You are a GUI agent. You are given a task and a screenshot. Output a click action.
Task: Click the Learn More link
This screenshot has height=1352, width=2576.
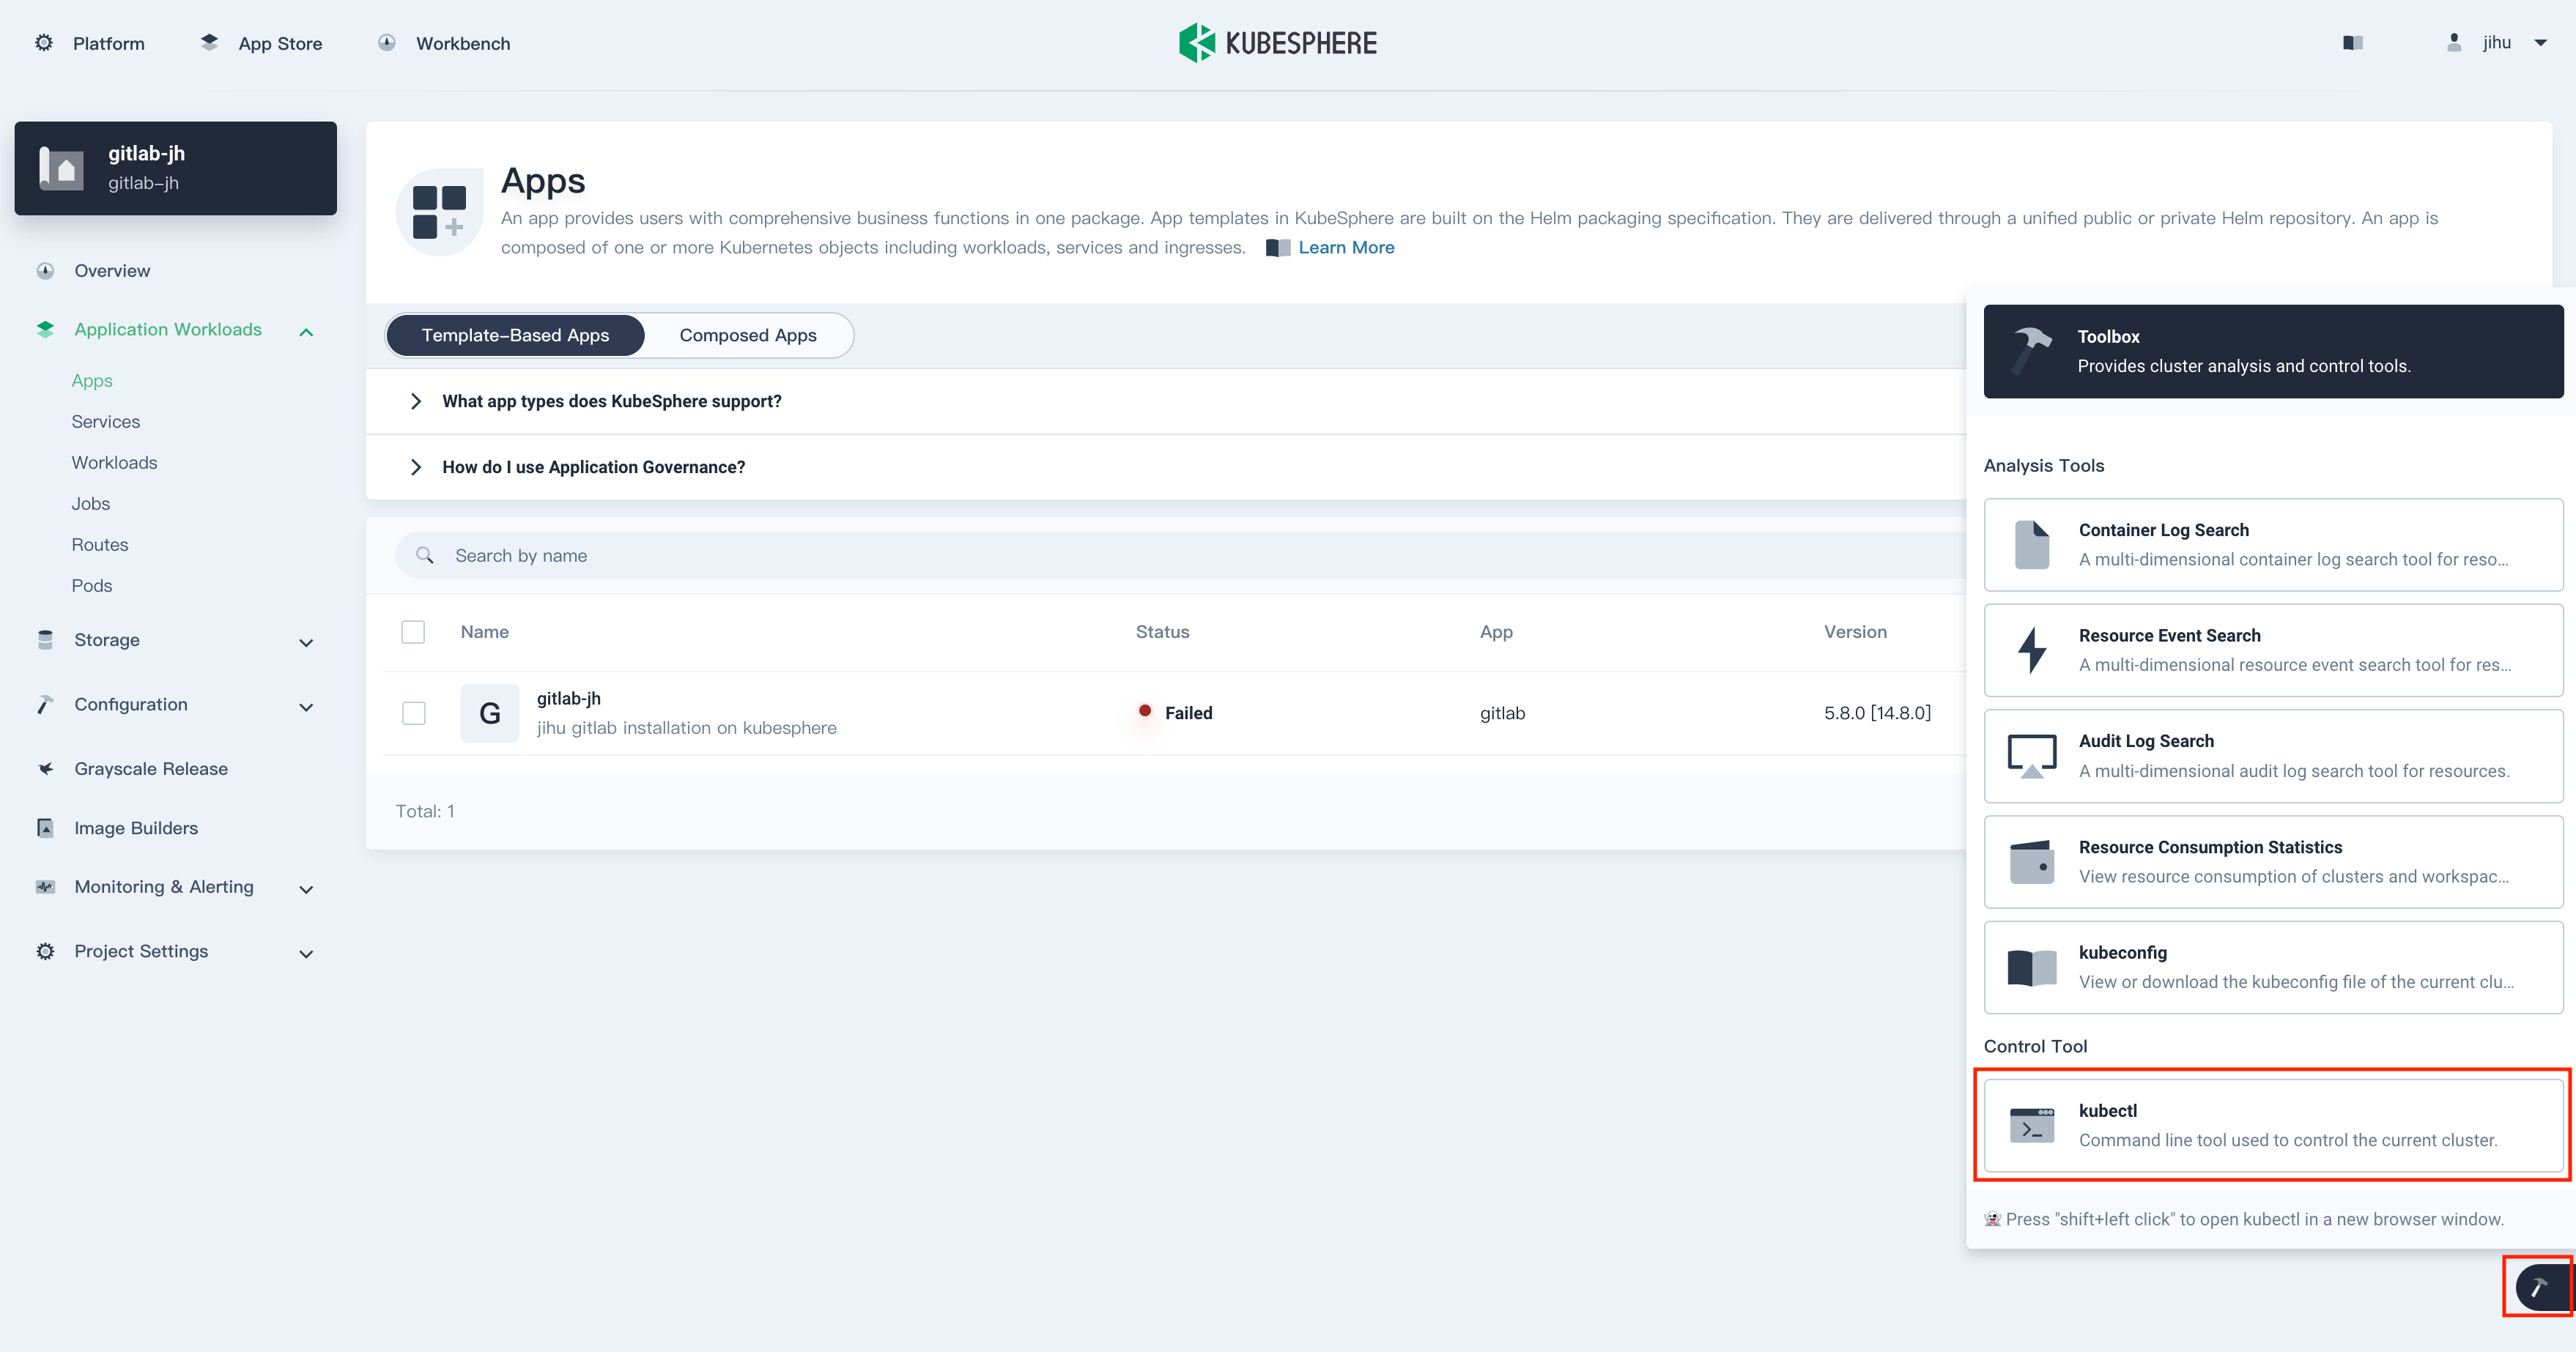click(x=1346, y=247)
